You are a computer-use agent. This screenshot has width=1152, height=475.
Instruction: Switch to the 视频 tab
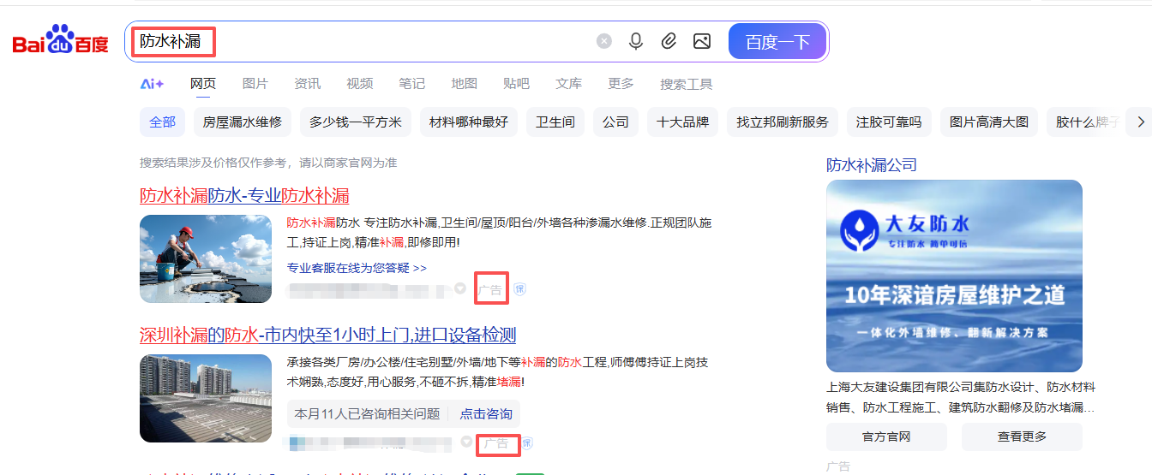pos(359,84)
